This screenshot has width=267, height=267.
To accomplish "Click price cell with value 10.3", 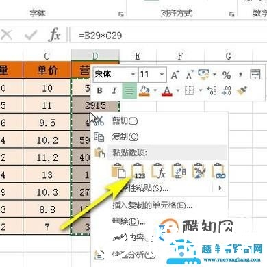I will tap(47, 192).
